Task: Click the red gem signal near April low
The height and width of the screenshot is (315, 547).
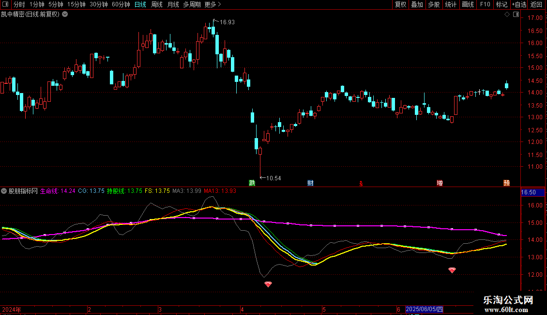Action: click(268, 284)
